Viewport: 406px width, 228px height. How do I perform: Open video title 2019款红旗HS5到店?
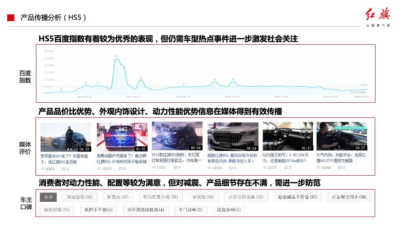(176, 157)
